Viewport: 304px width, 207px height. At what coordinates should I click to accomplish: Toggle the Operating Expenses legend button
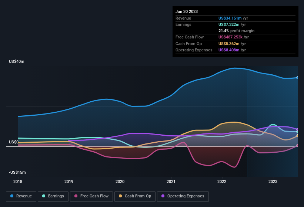coord(183,196)
